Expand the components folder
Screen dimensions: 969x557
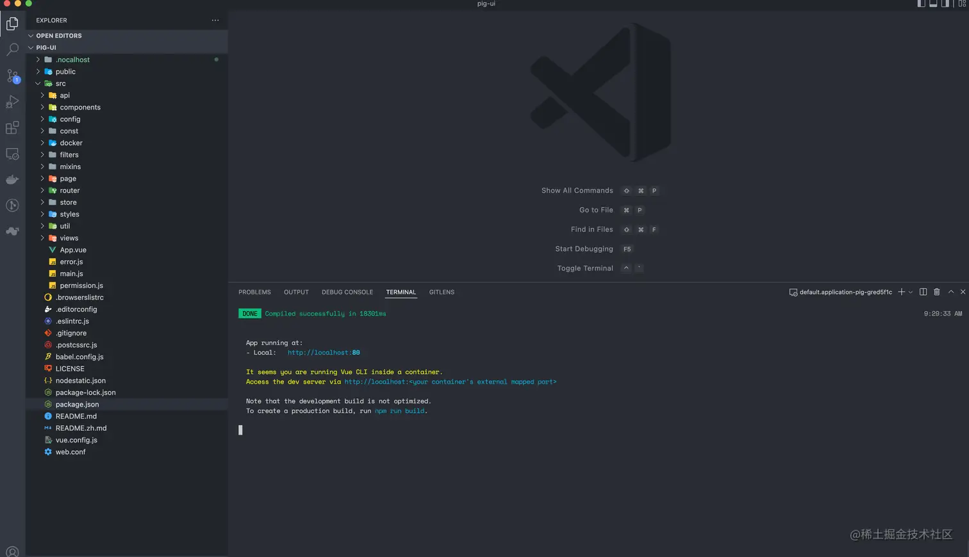click(127, 107)
